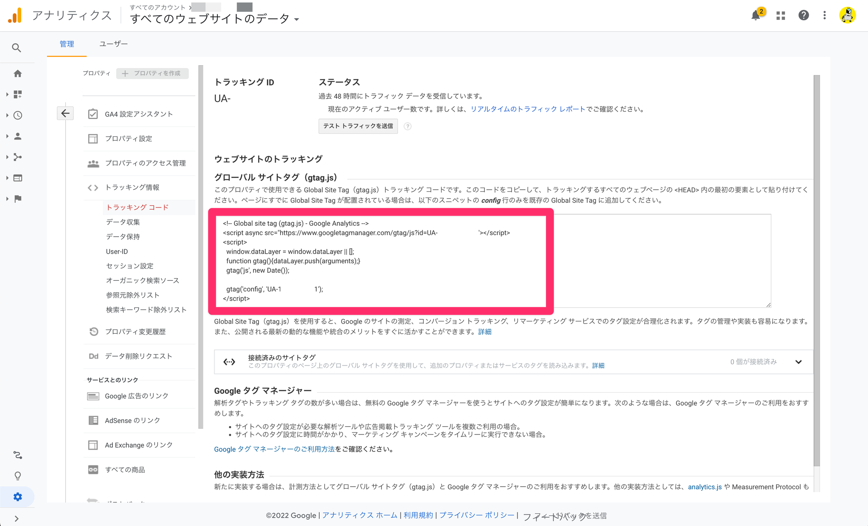
Task: Click the help icon beside test traffic button
Action: click(x=408, y=126)
